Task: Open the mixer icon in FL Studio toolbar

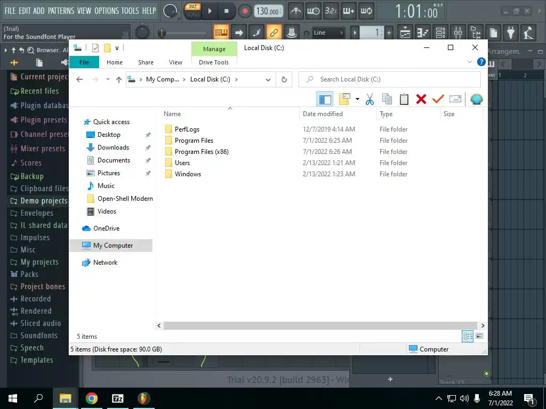Action: coord(458,32)
